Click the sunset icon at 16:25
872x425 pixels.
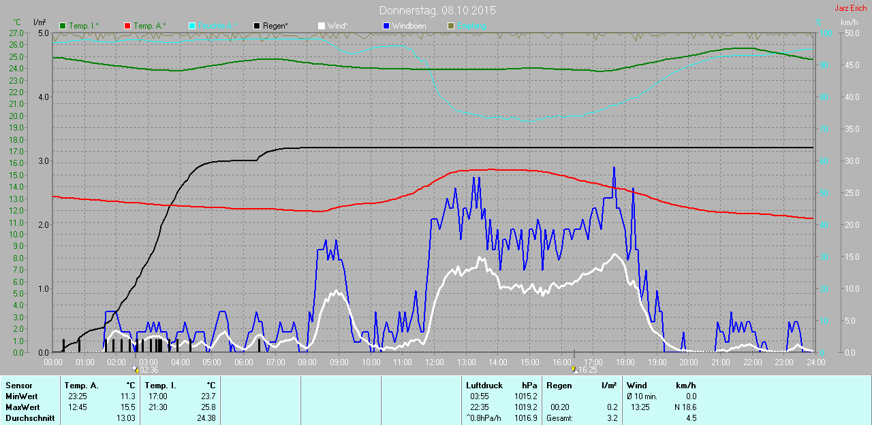click(574, 369)
